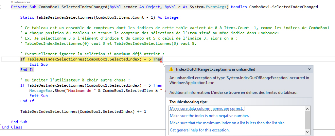Open tip about maximum index less than list size
The image size is (335, 136).
click(x=228, y=123)
